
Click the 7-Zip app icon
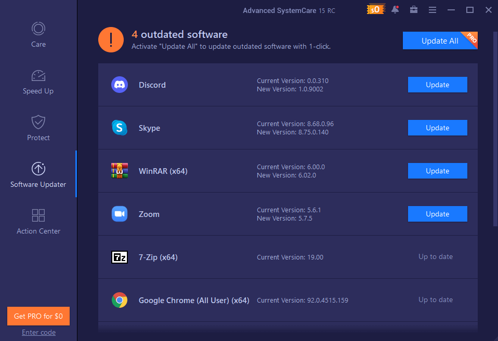click(120, 257)
